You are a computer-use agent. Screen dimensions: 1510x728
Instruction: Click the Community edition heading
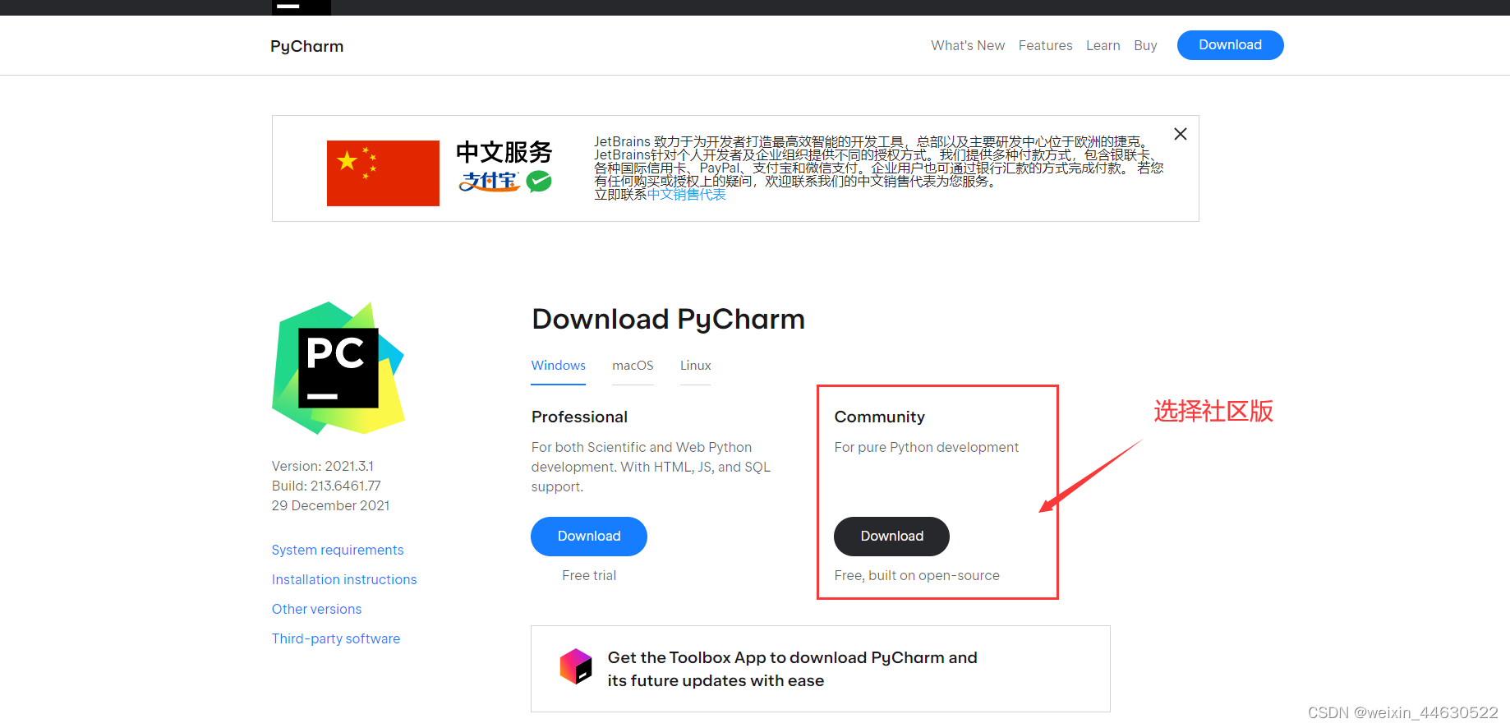point(879,417)
